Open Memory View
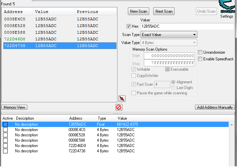Screen dimensions: 237x167 (14, 107)
